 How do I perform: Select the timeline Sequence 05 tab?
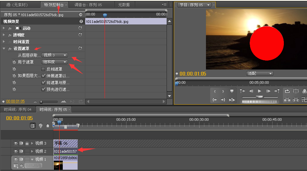(53, 109)
